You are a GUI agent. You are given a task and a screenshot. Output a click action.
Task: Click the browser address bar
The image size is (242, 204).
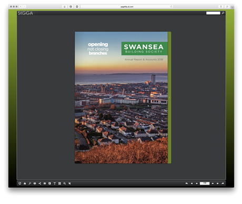point(127,7)
